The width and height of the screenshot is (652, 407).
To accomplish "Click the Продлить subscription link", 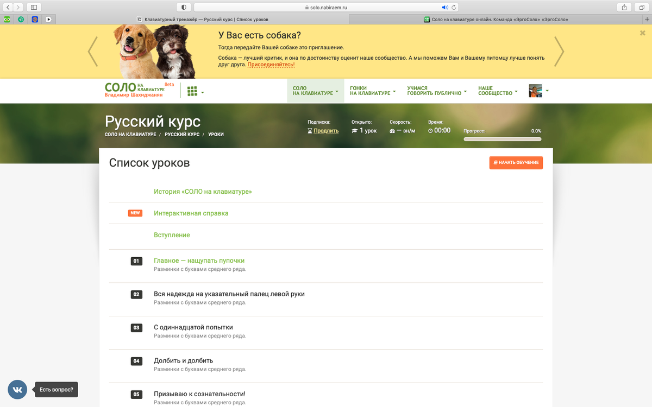I will pyautogui.click(x=325, y=131).
